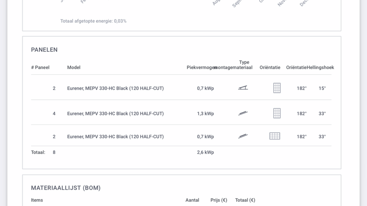This screenshot has height=206, width=367.
Task: Click the 15° tilt angle value
Action: tap(322, 88)
